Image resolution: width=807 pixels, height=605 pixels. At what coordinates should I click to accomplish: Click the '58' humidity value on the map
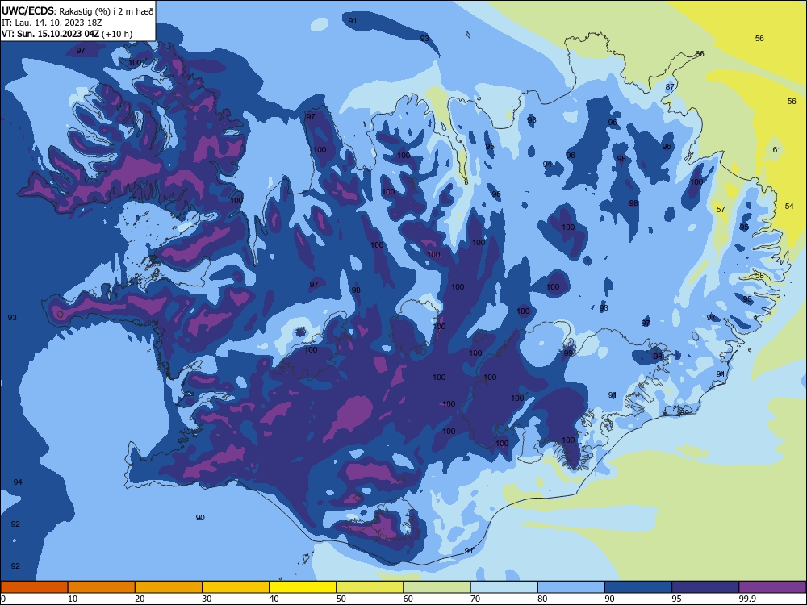point(759,275)
